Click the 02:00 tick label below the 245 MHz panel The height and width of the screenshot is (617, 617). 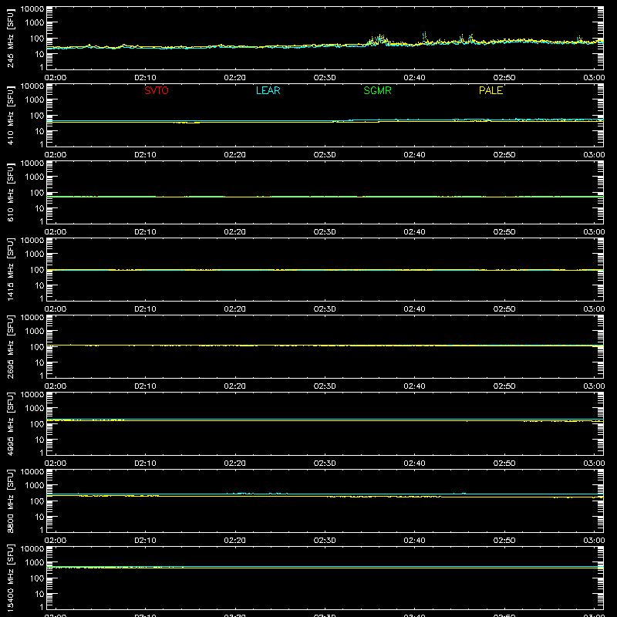56,78
